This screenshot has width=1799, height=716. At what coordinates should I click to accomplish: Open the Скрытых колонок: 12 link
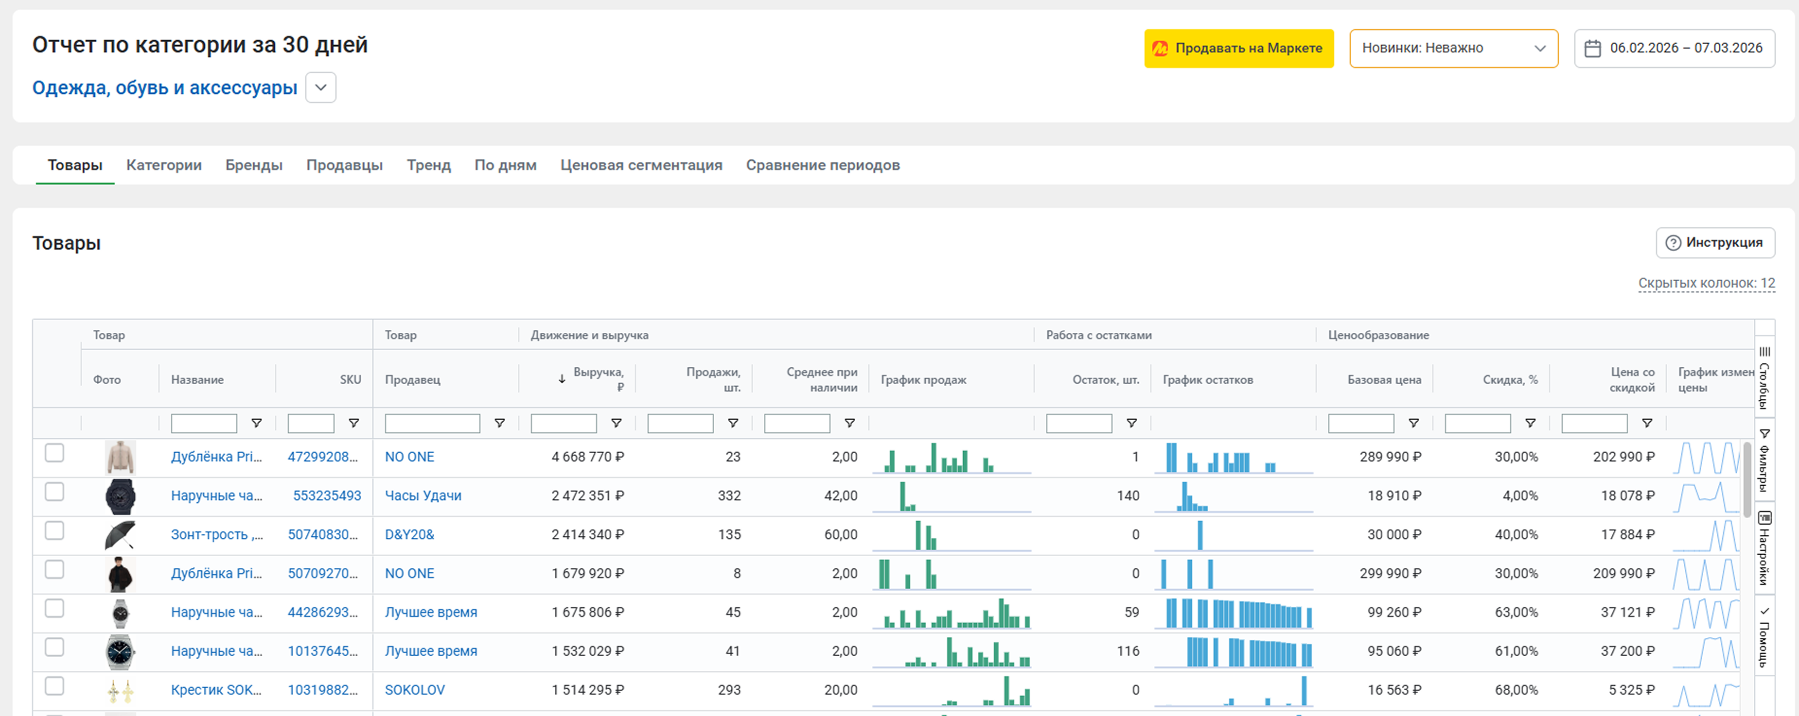tap(1706, 283)
